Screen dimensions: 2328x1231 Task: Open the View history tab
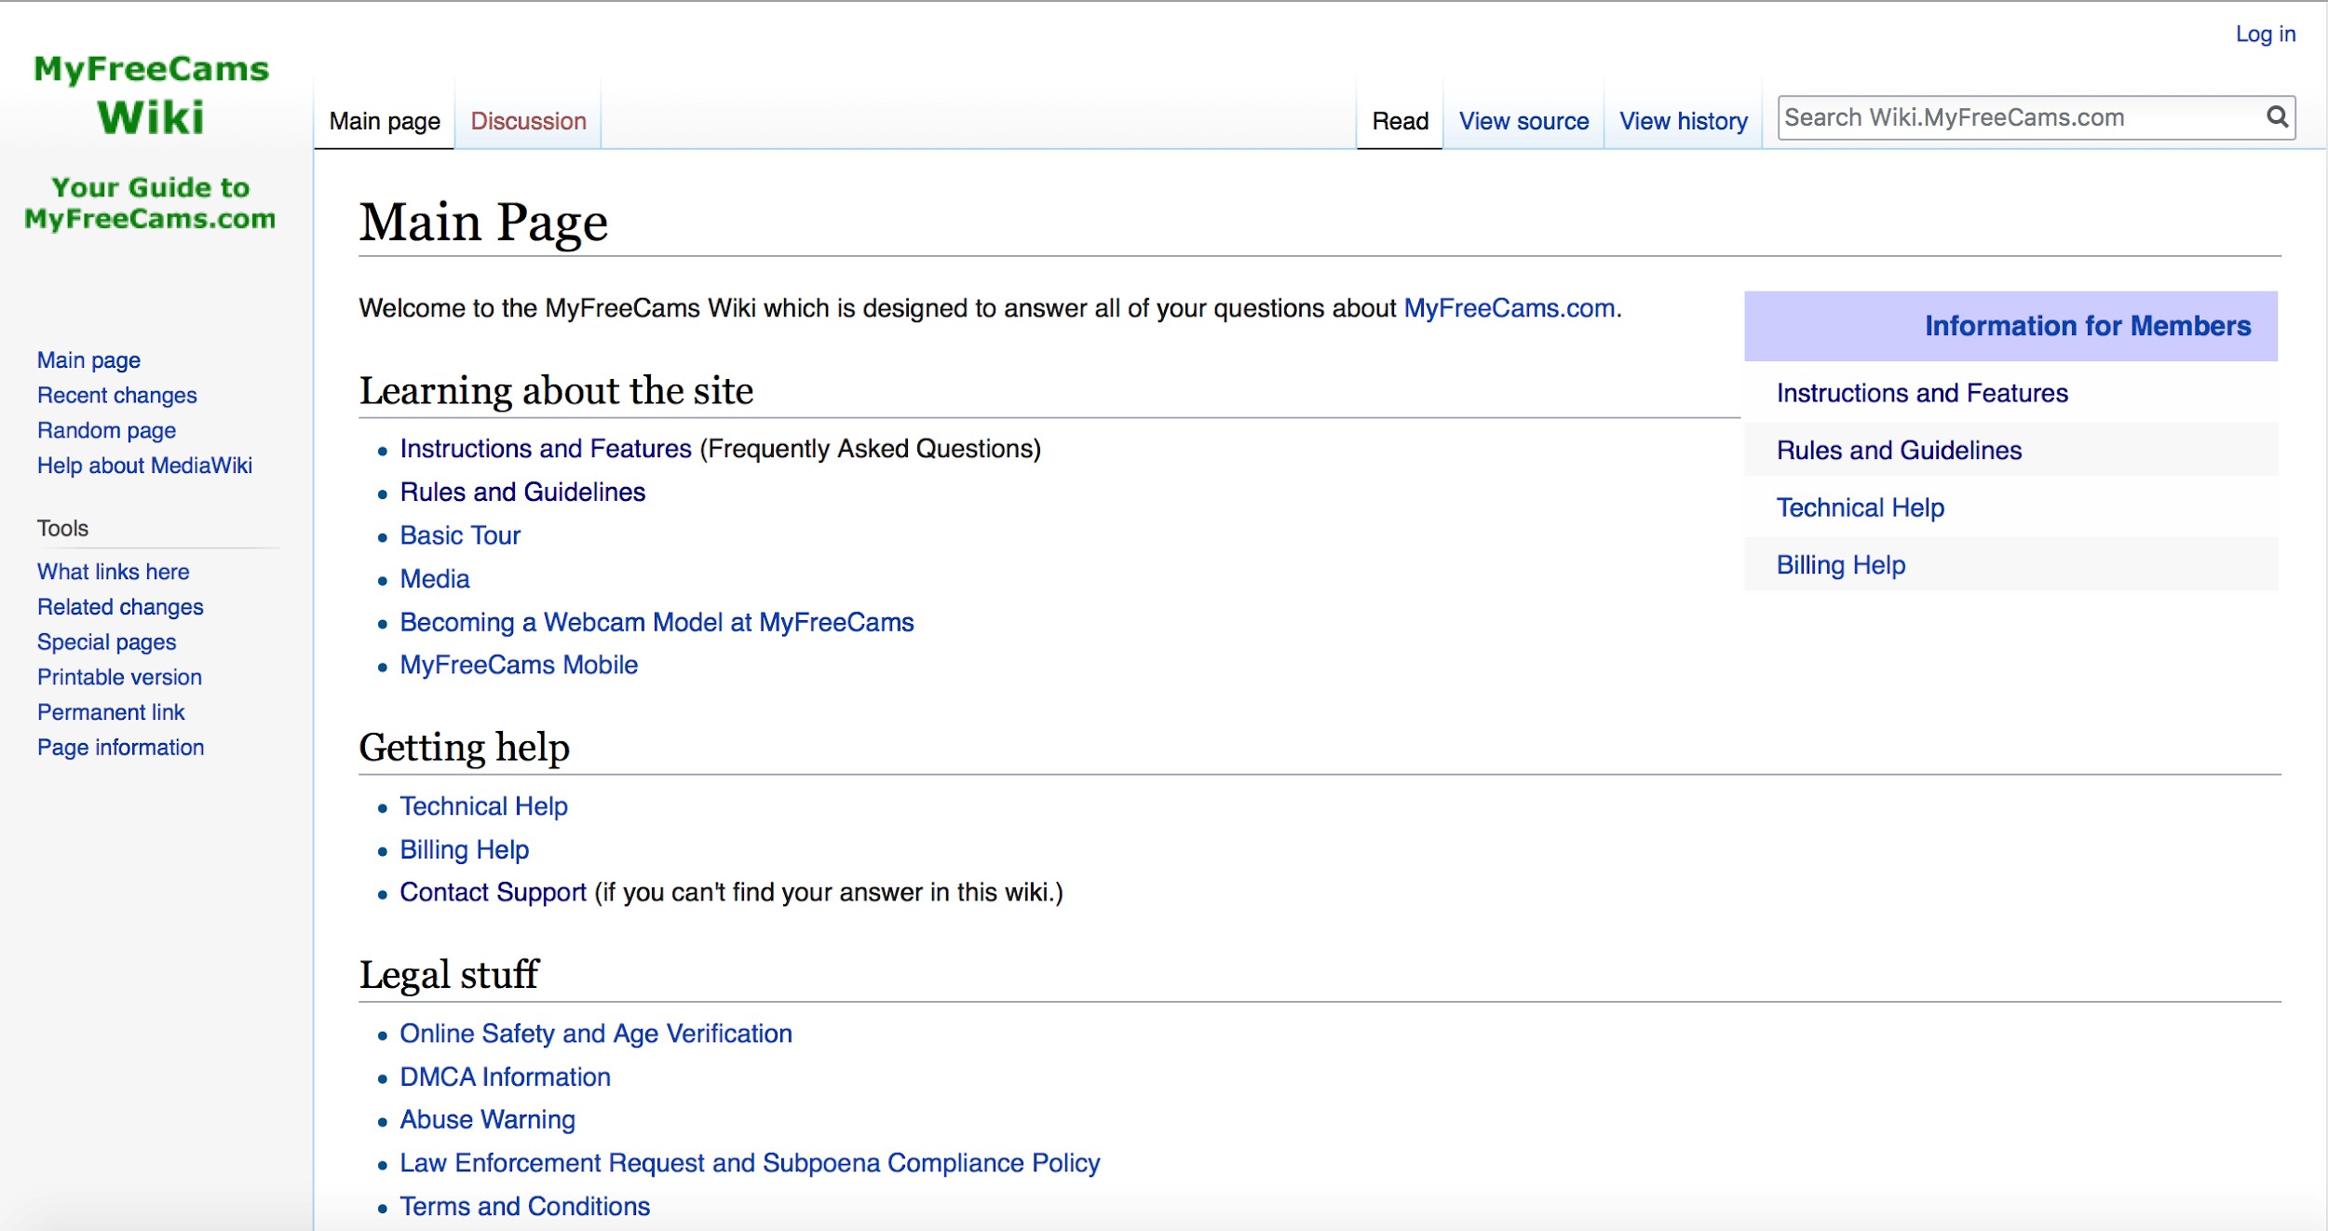[1683, 121]
